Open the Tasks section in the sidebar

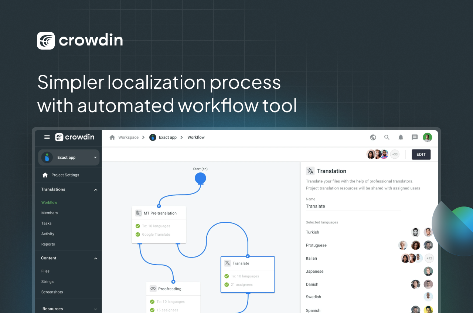46,223
